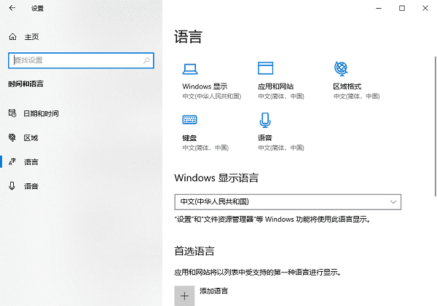Click the 应用和网站 tile label
This screenshot has height=306, width=437.
pos(275,86)
